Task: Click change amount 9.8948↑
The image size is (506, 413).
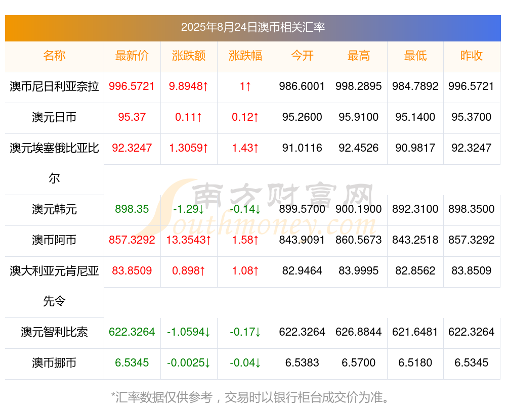Action: (189, 86)
